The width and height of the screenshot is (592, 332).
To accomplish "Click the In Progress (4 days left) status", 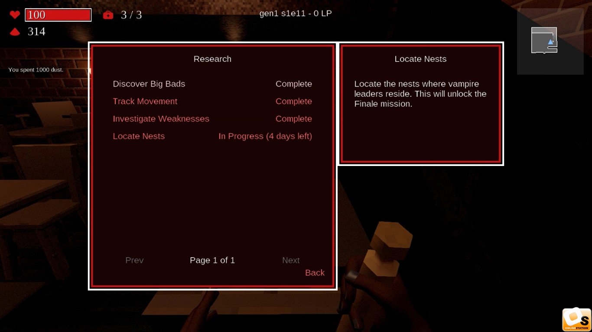I will 265,136.
